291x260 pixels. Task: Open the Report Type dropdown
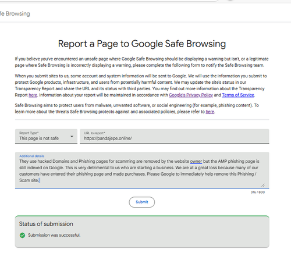(46, 136)
